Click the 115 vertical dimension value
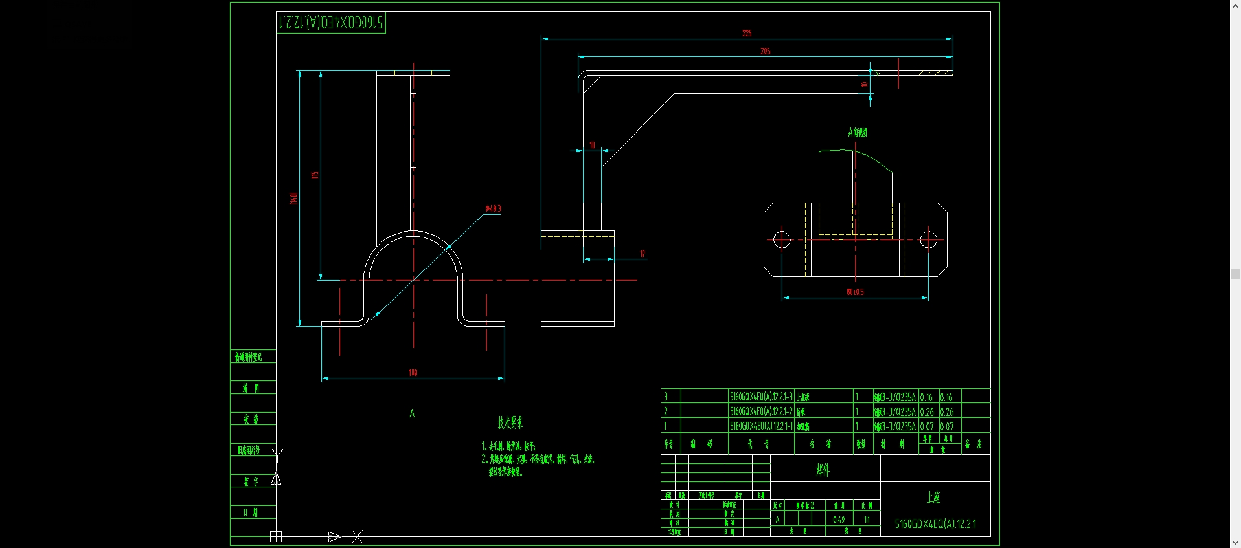Screen dimensions: 1241x548 coord(315,175)
